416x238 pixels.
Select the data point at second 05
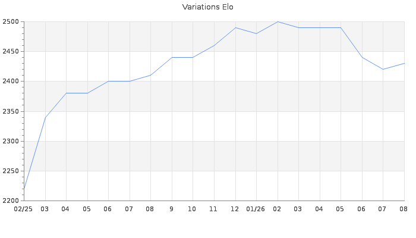pos(341,27)
